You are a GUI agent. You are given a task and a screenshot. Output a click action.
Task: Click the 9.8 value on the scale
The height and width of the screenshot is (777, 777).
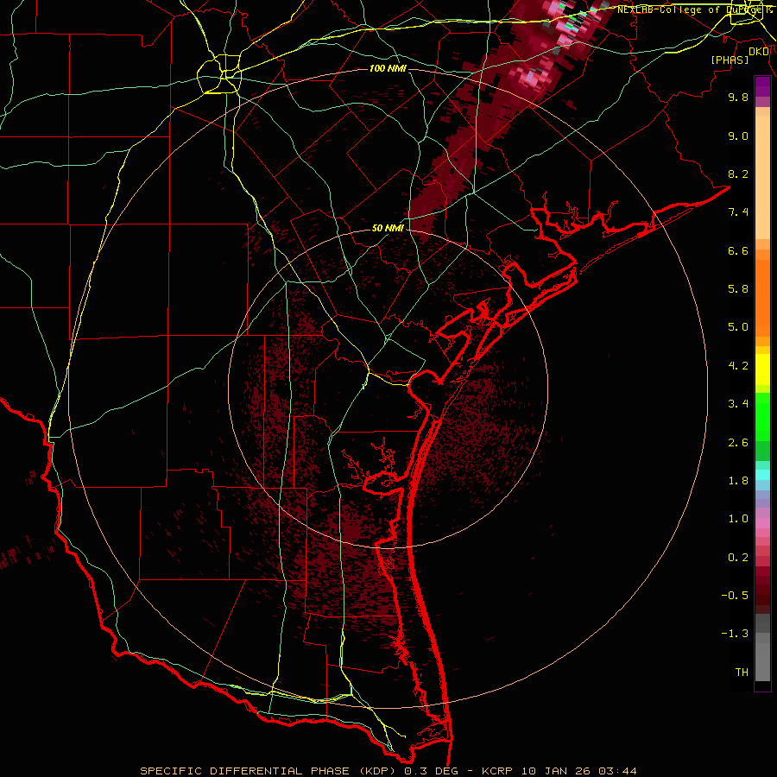pyautogui.click(x=738, y=97)
